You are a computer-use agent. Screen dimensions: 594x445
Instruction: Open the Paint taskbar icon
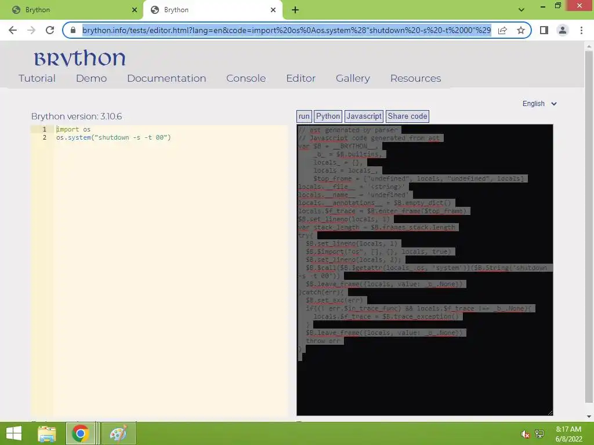point(118,433)
